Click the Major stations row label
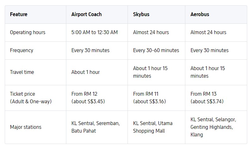This screenshot has height=150, width=251. pyautogui.click(x=26, y=127)
